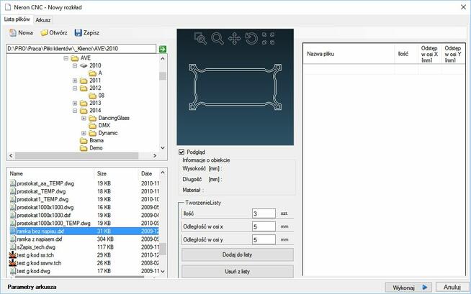
Task: Click the Dodaj do listy button
Action: [x=237, y=255]
